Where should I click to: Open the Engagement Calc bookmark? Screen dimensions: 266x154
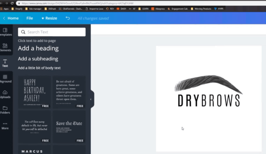pos(177,9)
